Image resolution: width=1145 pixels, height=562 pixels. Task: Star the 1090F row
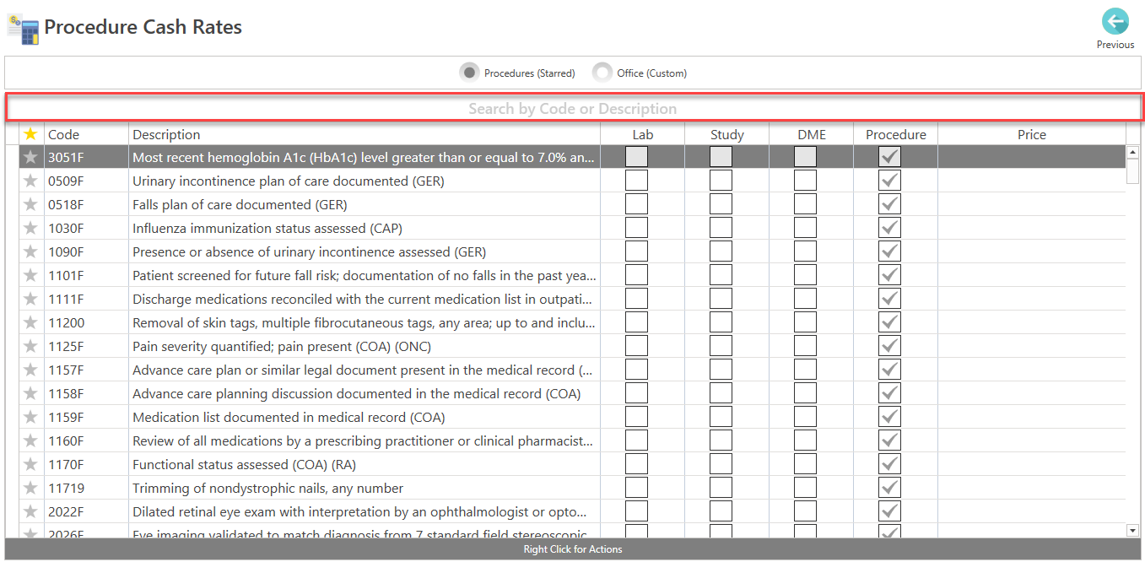click(31, 251)
